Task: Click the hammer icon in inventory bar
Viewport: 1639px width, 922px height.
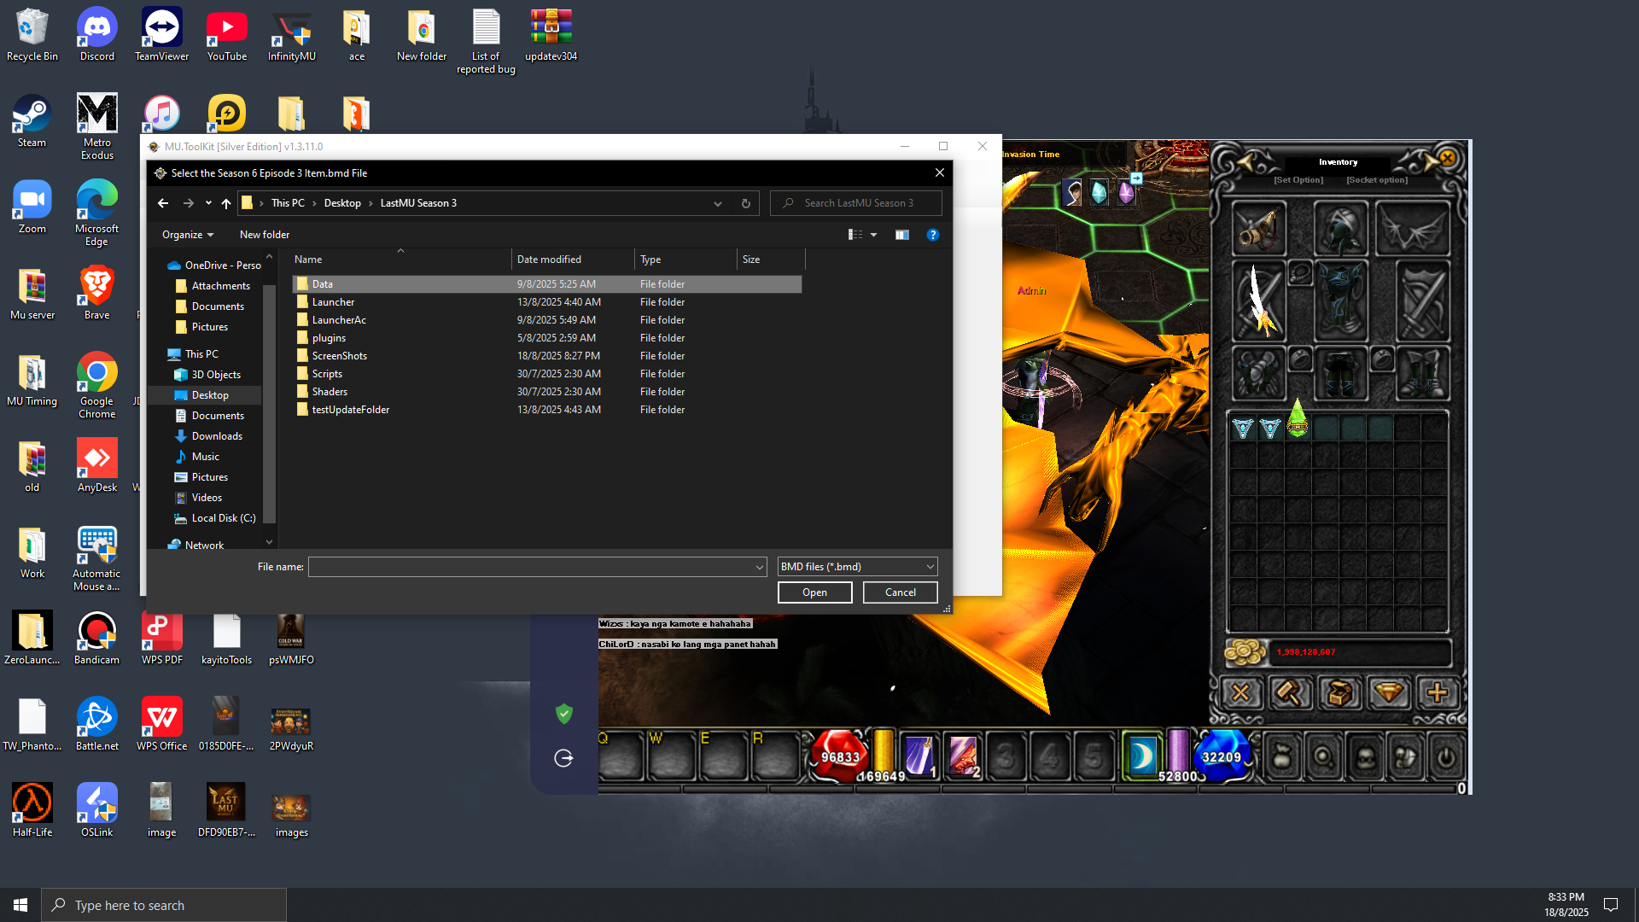Action: click(1289, 693)
